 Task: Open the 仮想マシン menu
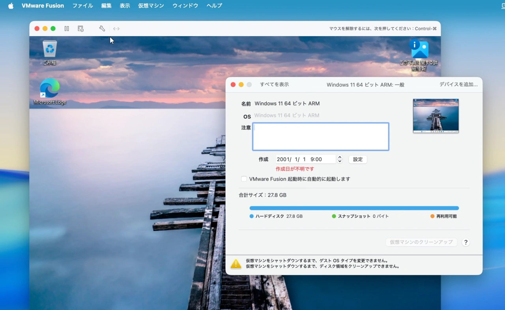[151, 6]
